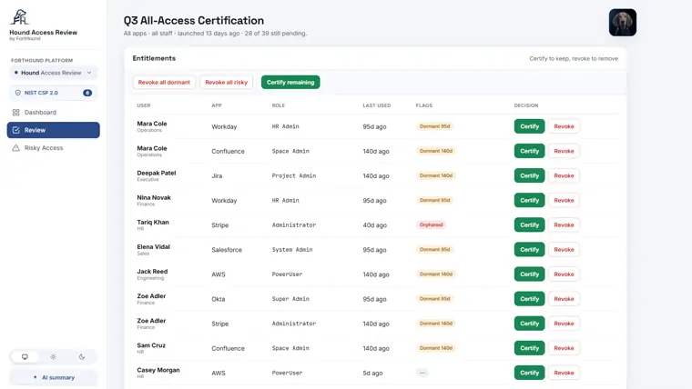The width and height of the screenshot is (692, 389).
Task: Certify Nina Novak's Workday access
Action: pos(529,201)
